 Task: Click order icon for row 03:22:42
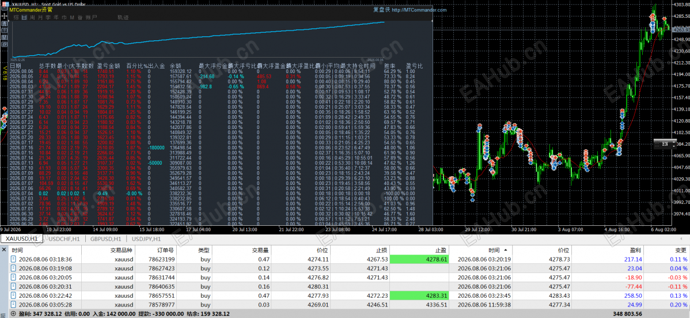14,296
